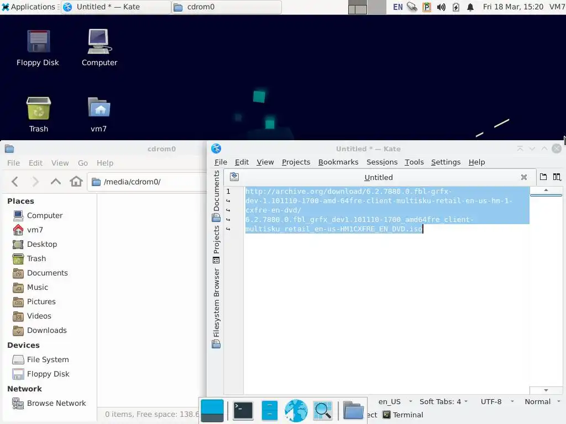The image size is (566, 424).
Task: Open the View menu in cdrom0 window
Action: [60, 163]
